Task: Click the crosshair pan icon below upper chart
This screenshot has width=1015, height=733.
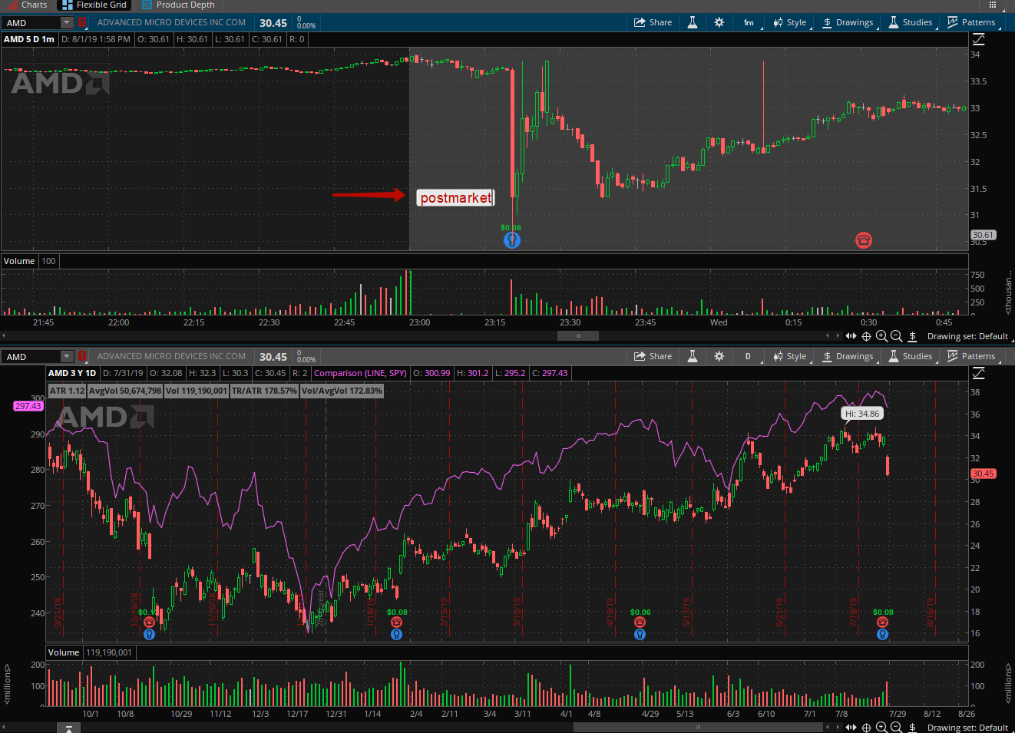Action: tap(866, 336)
